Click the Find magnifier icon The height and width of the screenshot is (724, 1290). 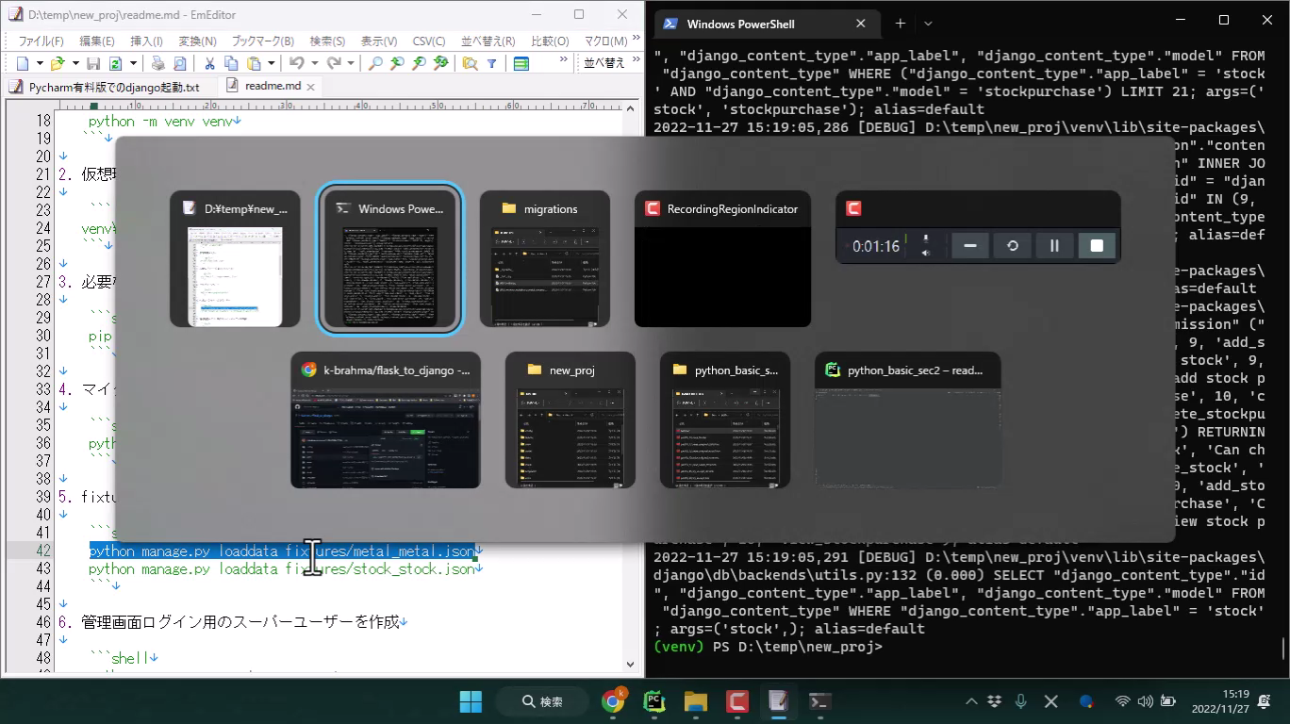pos(375,63)
